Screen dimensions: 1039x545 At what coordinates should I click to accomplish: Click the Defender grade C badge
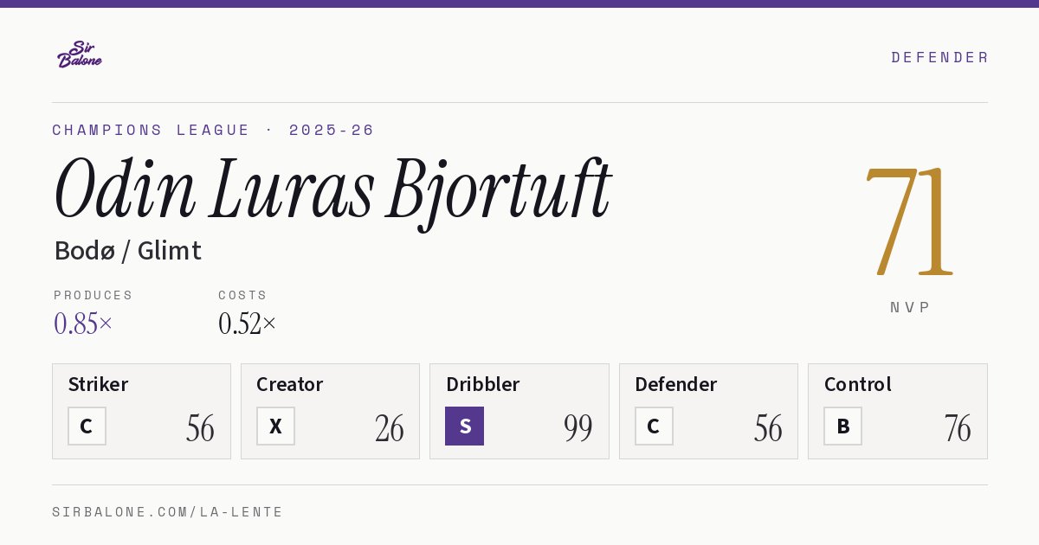click(x=654, y=426)
